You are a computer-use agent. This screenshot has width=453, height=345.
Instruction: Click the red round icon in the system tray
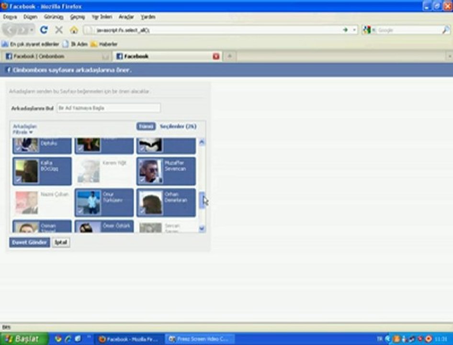429,339
